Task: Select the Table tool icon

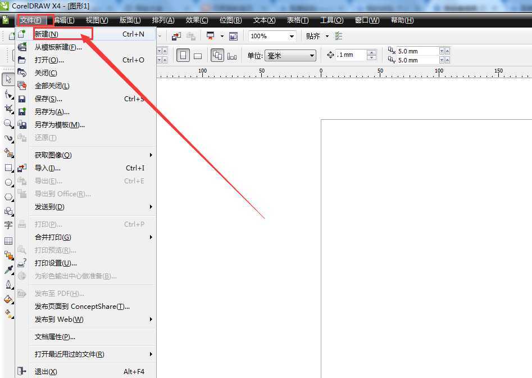Action: click(8, 241)
